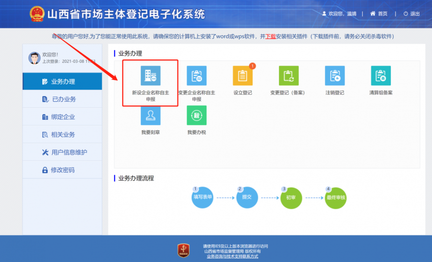Open 变更登记（备案） green icon
This screenshot has height=262, width=432.
[x=288, y=76]
